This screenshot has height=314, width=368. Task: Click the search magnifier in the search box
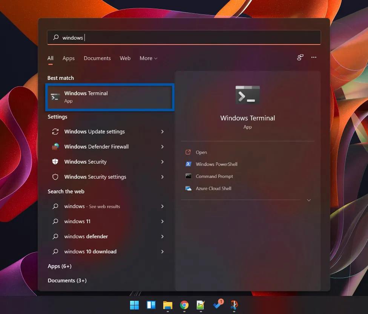coord(56,38)
